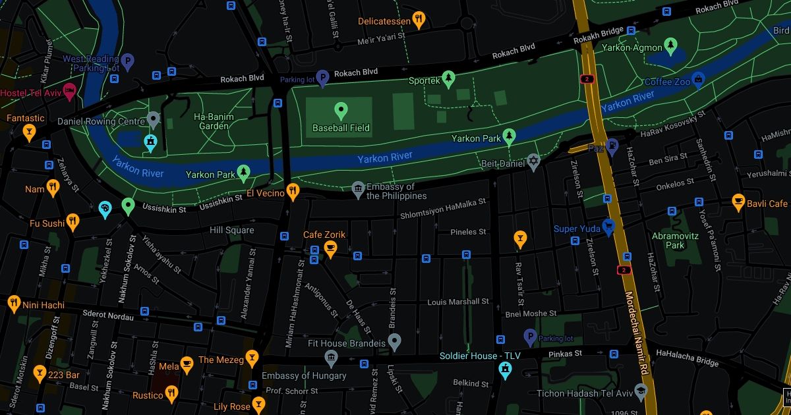Image resolution: width=791 pixels, height=415 pixels.
Task: Click the Baseball Field park marker
Action: click(x=341, y=111)
